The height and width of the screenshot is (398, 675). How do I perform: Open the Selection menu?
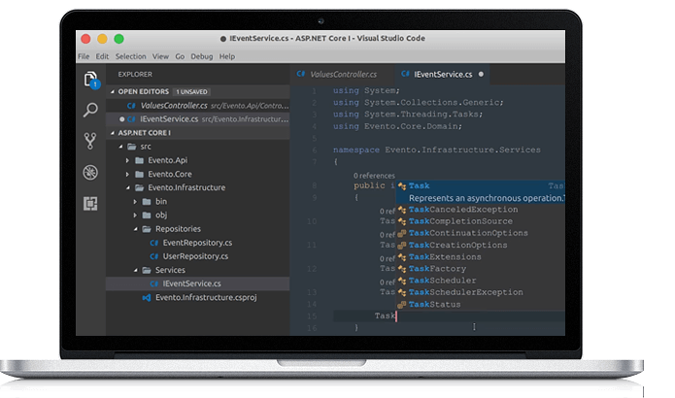pyautogui.click(x=130, y=56)
